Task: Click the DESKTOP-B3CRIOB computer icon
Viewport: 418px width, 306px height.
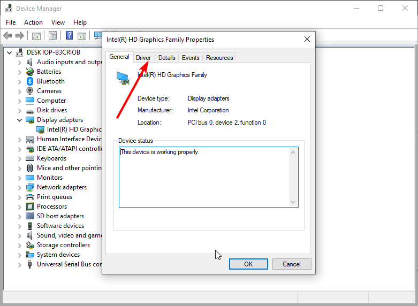Action: [x=19, y=52]
